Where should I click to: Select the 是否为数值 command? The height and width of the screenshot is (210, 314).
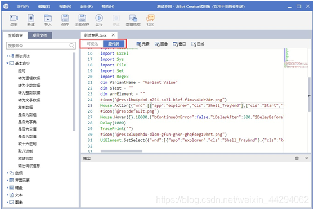(27, 136)
